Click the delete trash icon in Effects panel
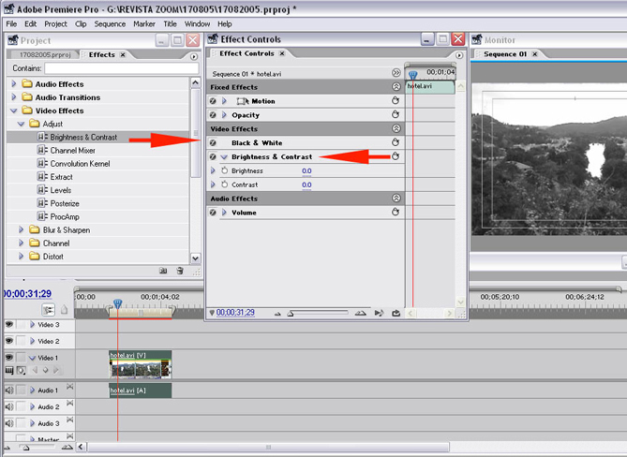This screenshot has height=457, width=627. (x=180, y=271)
